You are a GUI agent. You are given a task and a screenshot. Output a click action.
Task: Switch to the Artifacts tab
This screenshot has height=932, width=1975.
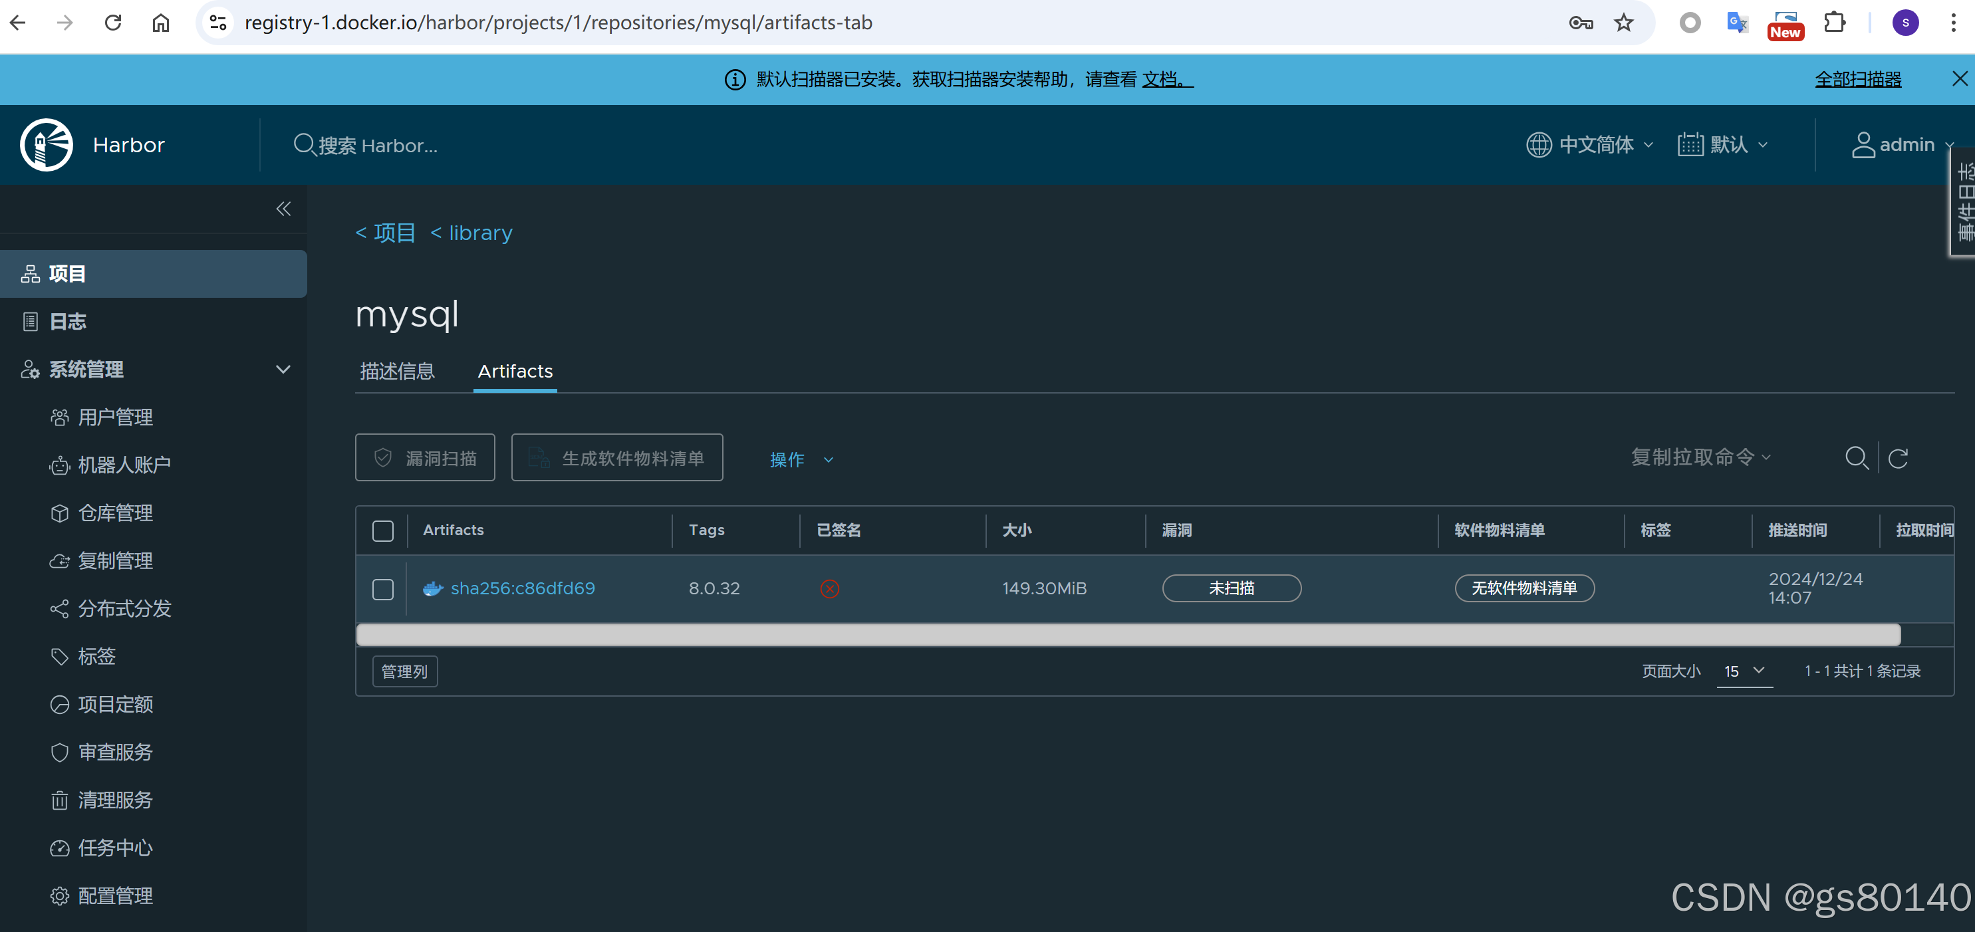(515, 372)
